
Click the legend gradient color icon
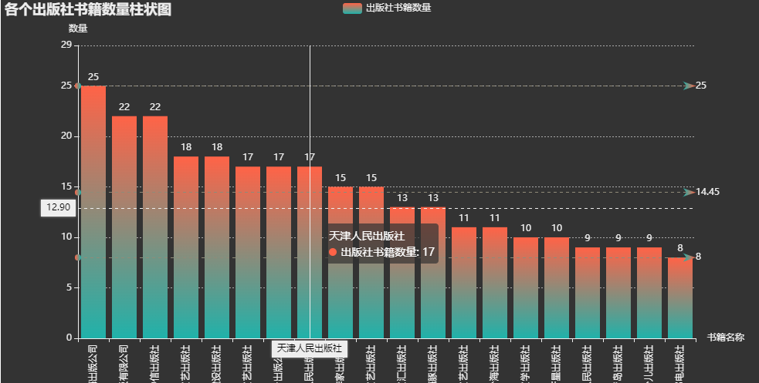352,8
